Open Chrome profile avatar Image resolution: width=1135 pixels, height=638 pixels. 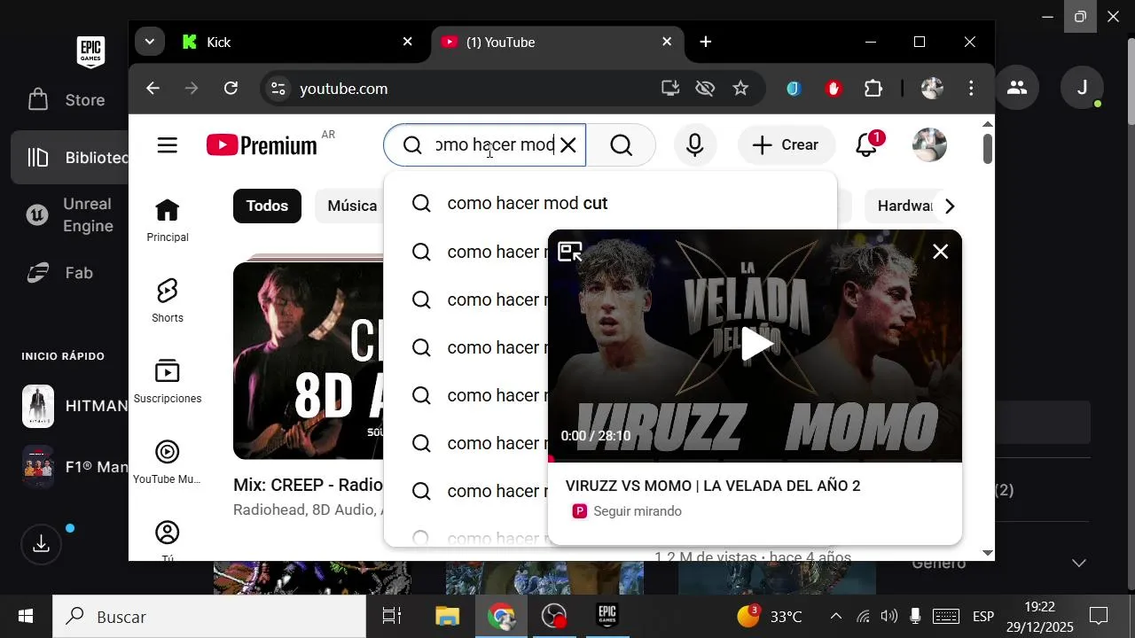point(932,89)
